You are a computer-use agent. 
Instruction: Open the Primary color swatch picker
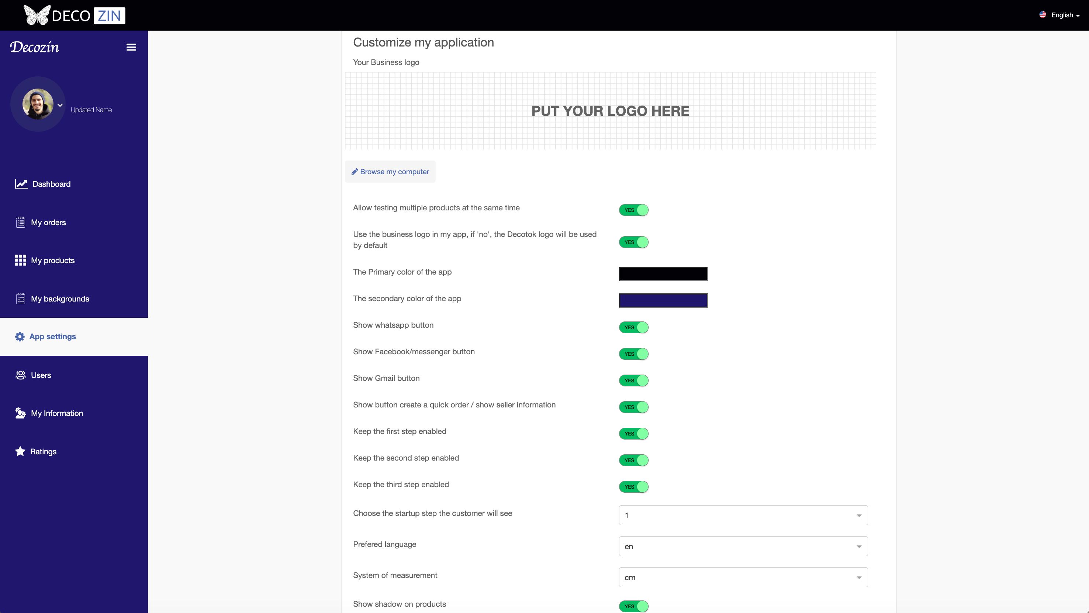click(x=663, y=274)
